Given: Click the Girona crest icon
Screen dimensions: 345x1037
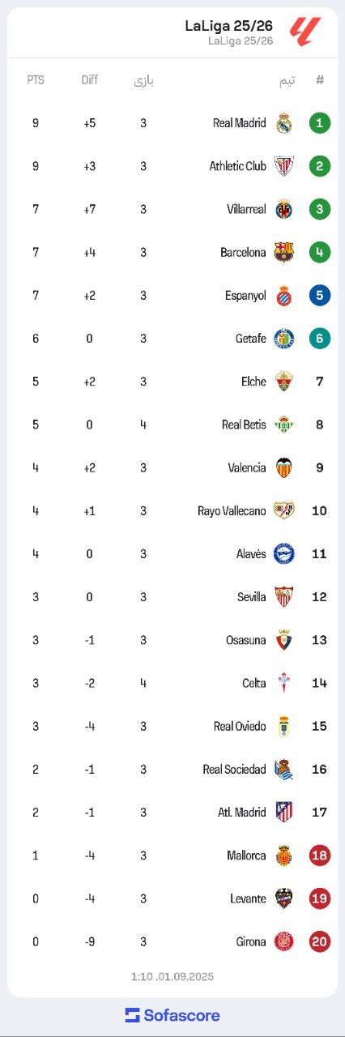Looking at the screenshot, I should 283,941.
